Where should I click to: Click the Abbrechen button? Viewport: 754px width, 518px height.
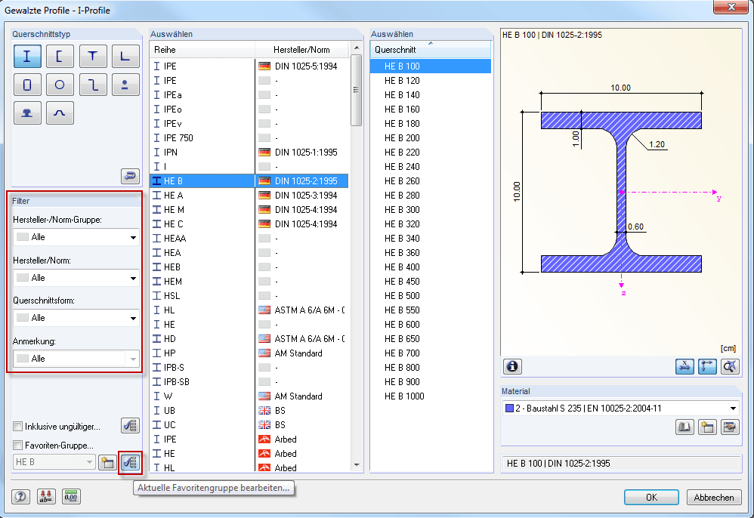click(714, 498)
